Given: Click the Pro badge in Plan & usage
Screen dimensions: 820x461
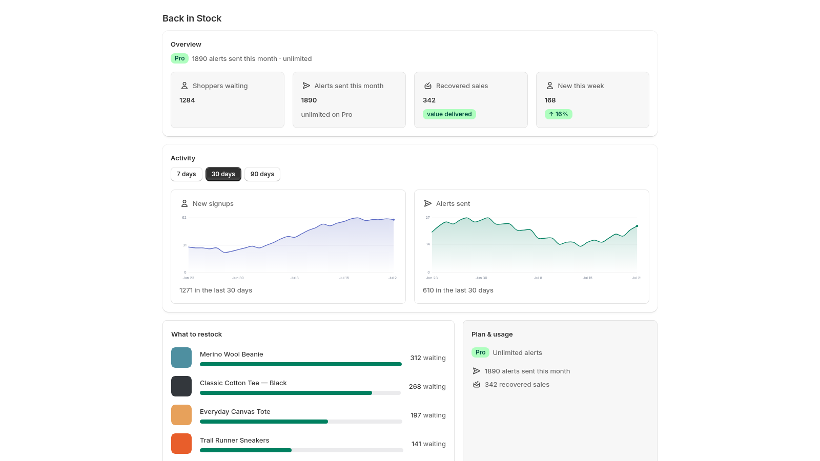Looking at the screenshot, I should (x=480, y=352).
